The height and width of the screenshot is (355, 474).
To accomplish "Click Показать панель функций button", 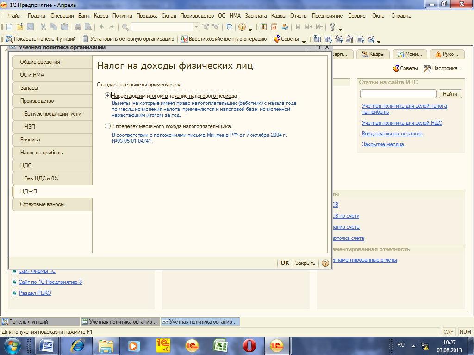I will [x=41, y=39].
